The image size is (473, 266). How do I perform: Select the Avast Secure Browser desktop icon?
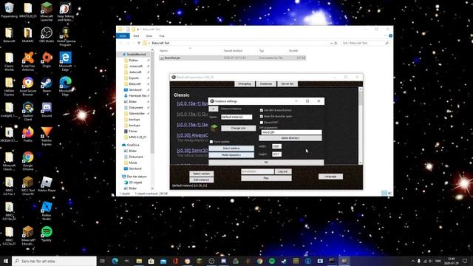pos(28,86)
